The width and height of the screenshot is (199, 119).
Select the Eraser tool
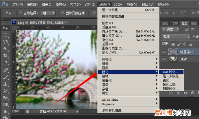coord(5,98)
